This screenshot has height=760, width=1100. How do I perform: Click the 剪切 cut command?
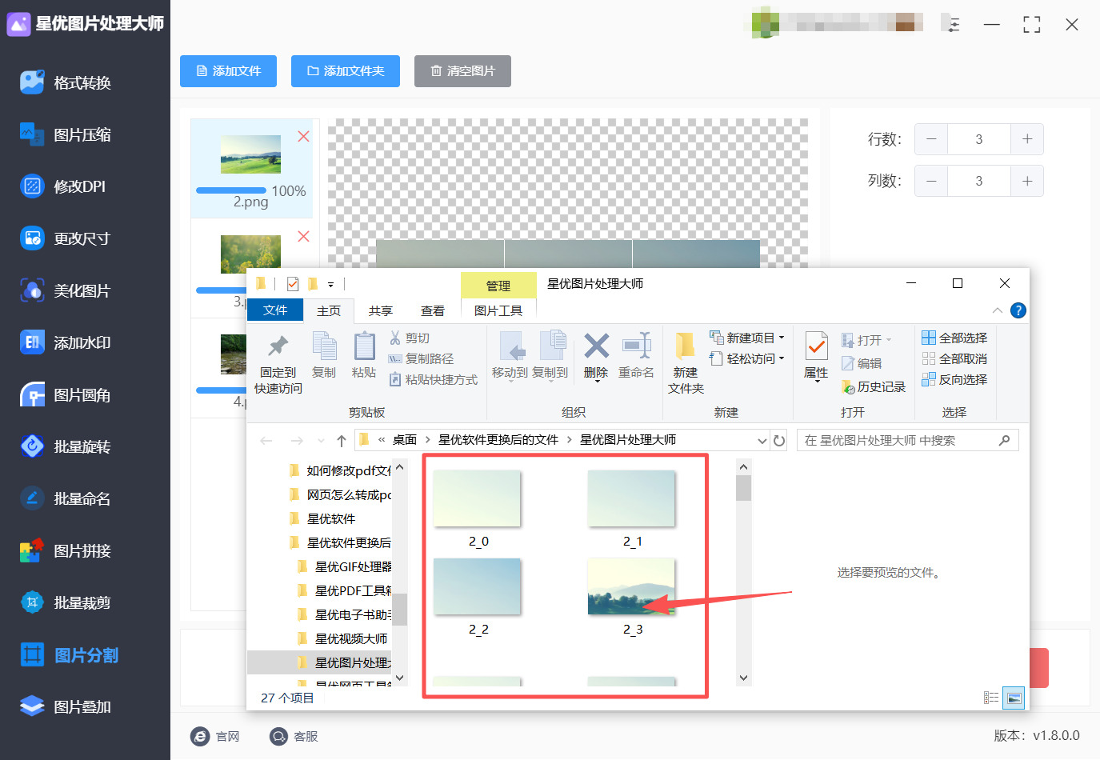point(410,338)
